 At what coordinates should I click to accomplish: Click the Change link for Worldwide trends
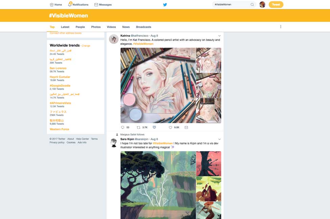(x=86, y=46)
